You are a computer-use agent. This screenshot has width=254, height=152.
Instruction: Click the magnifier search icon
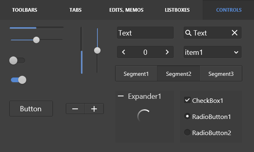[x=188, y=33]
